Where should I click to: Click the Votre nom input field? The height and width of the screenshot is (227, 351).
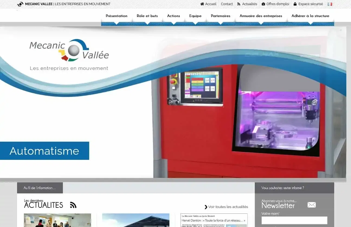[294, 220]
